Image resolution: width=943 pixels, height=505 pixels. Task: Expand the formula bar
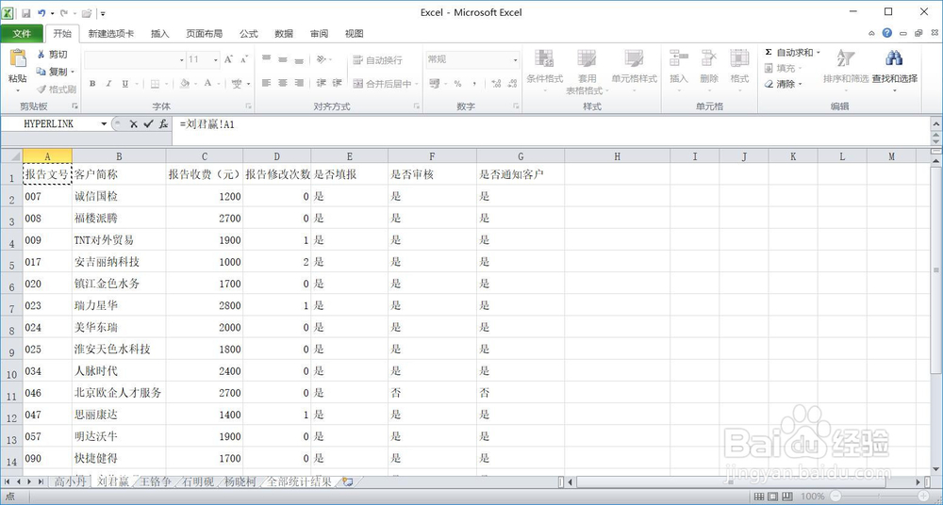click(936, 123)
